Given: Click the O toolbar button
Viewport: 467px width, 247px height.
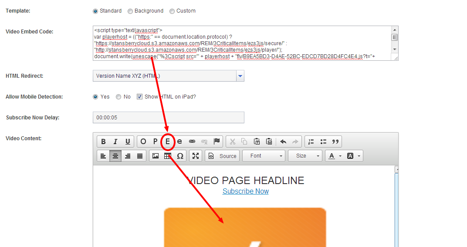Looking at the screenshot, I should click(x=143, y=142).
